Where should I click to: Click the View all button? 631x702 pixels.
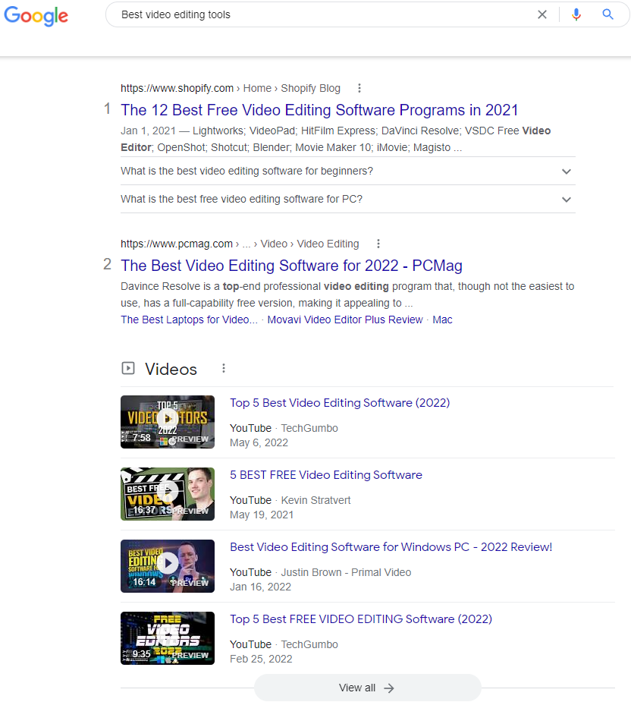pos(367,688)
